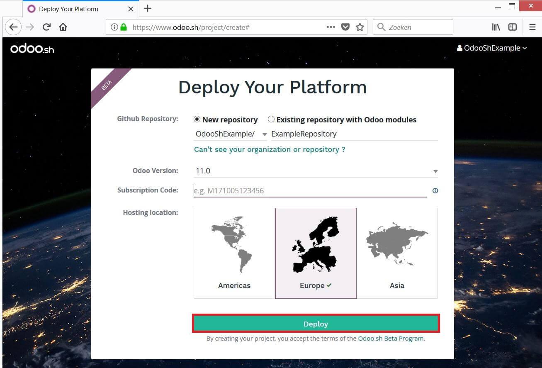Image resolution: width=542 pixels, height=368 pixels.
Task: Maximize the browser window
Action: pos(512,6)
